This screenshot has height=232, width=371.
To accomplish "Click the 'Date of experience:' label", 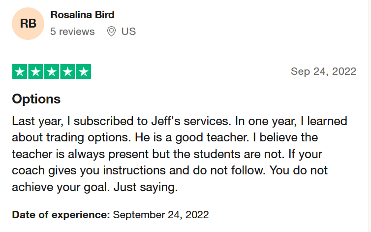I will 61,215.
